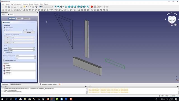Open the Undo history dropdown arrow
This screenshot has height=101, width=179.
tap(26, 7)
